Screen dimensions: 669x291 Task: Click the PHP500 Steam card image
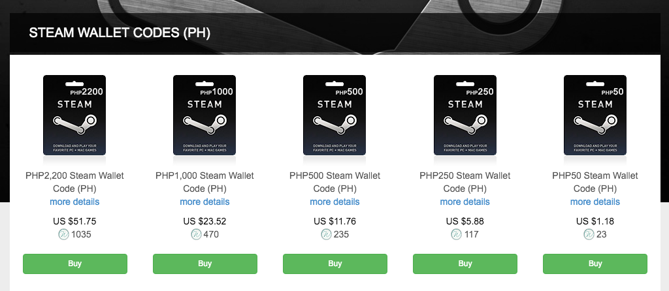click(335, 115)
